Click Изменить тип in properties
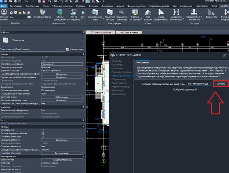The height and width of the screenshot is (173, 229). tap(74, 49)
